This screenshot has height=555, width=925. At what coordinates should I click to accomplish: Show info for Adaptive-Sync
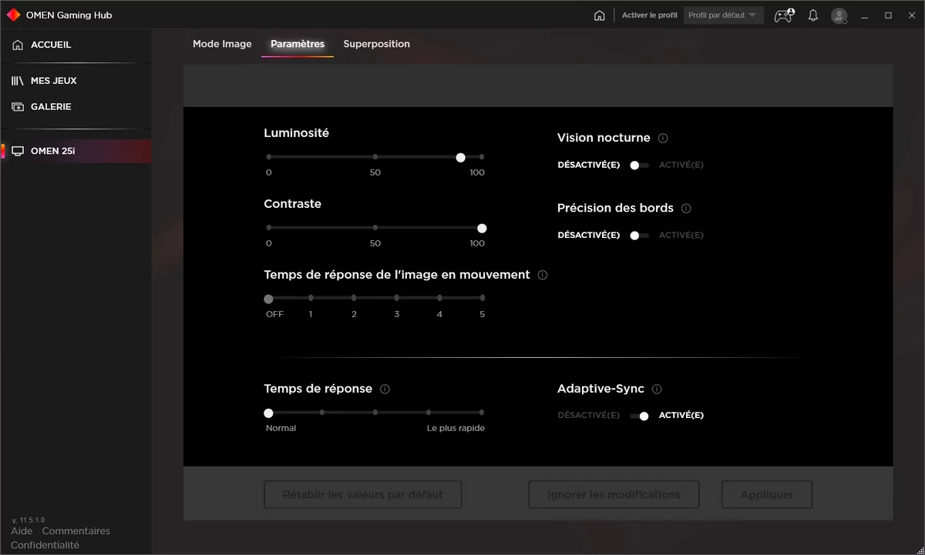657,390
